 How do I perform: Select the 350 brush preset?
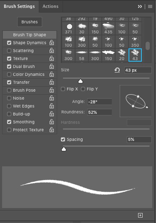(135, 42)
